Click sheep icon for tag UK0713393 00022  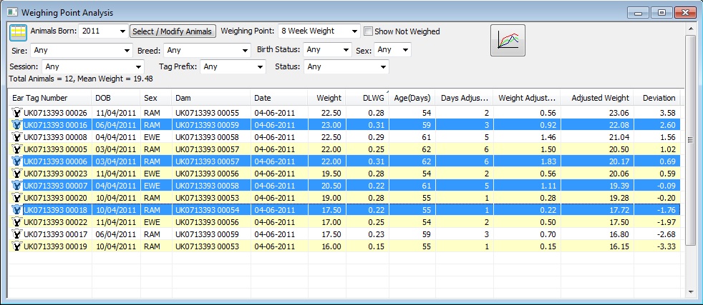tap(17, 221)
